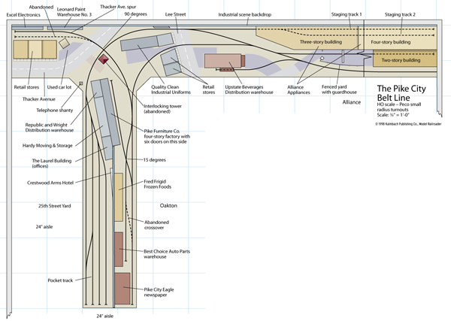Click the 'Pocket track' label
This screenshot has width=451, height=321.
pos(60,280)
